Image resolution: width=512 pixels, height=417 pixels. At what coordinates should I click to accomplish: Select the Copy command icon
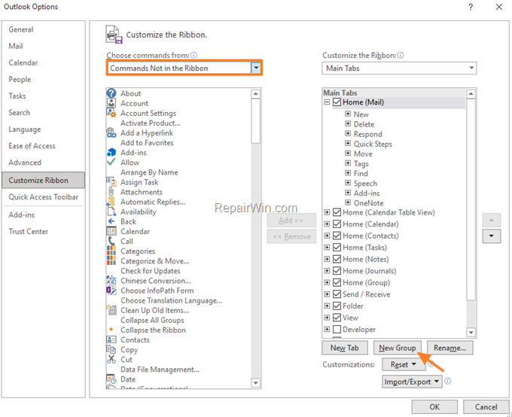pyautogui.click(x=111, y=349)
